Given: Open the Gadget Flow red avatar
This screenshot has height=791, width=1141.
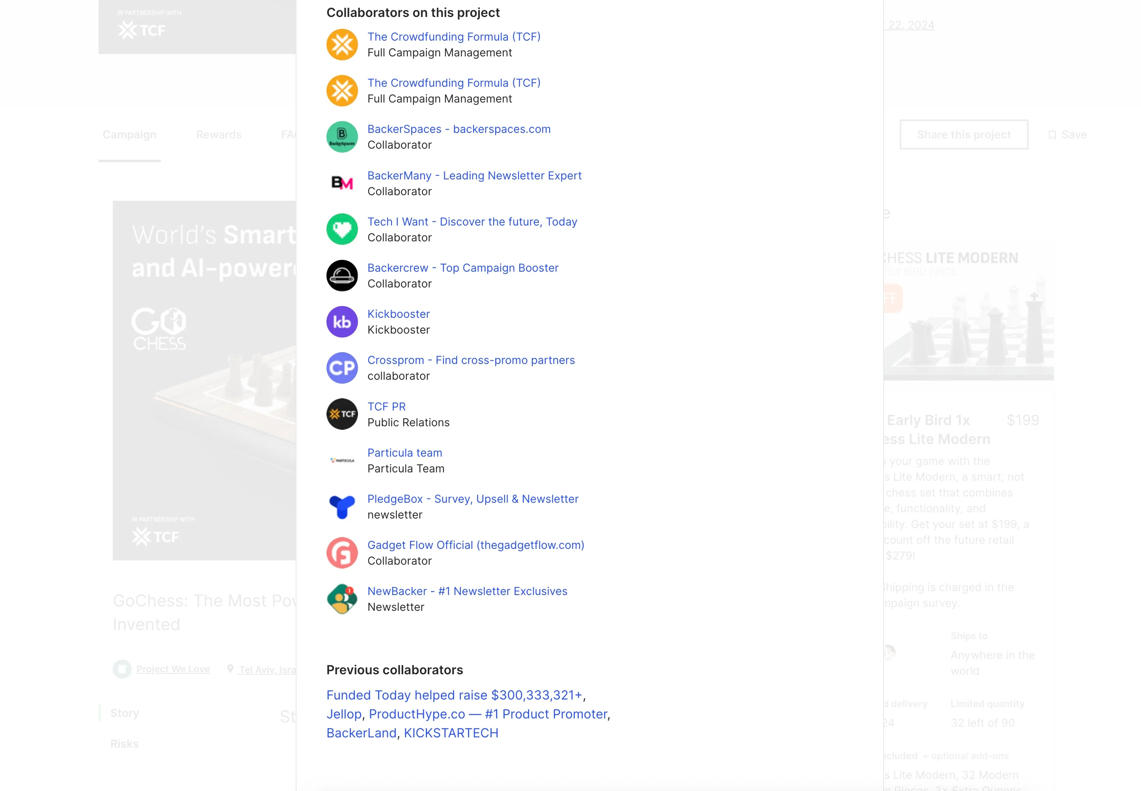Looking at the screenshot, I should coord(342,552).
